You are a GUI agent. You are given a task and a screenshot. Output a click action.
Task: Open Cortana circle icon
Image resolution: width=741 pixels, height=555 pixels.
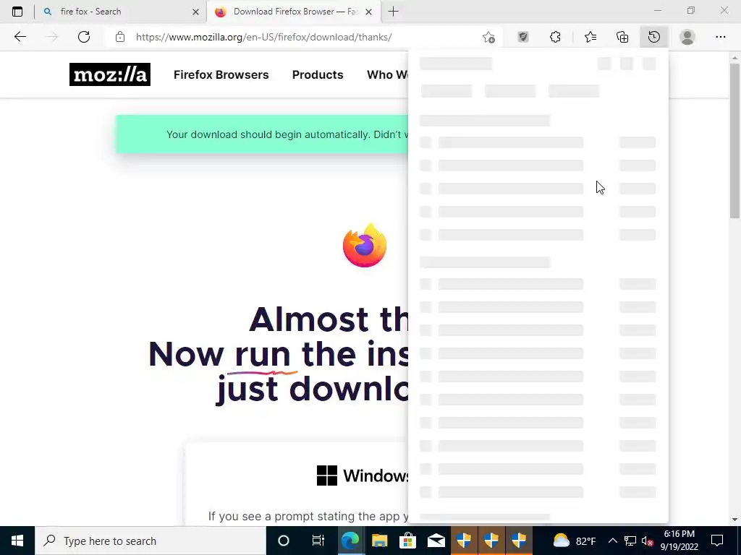point(284,541)
